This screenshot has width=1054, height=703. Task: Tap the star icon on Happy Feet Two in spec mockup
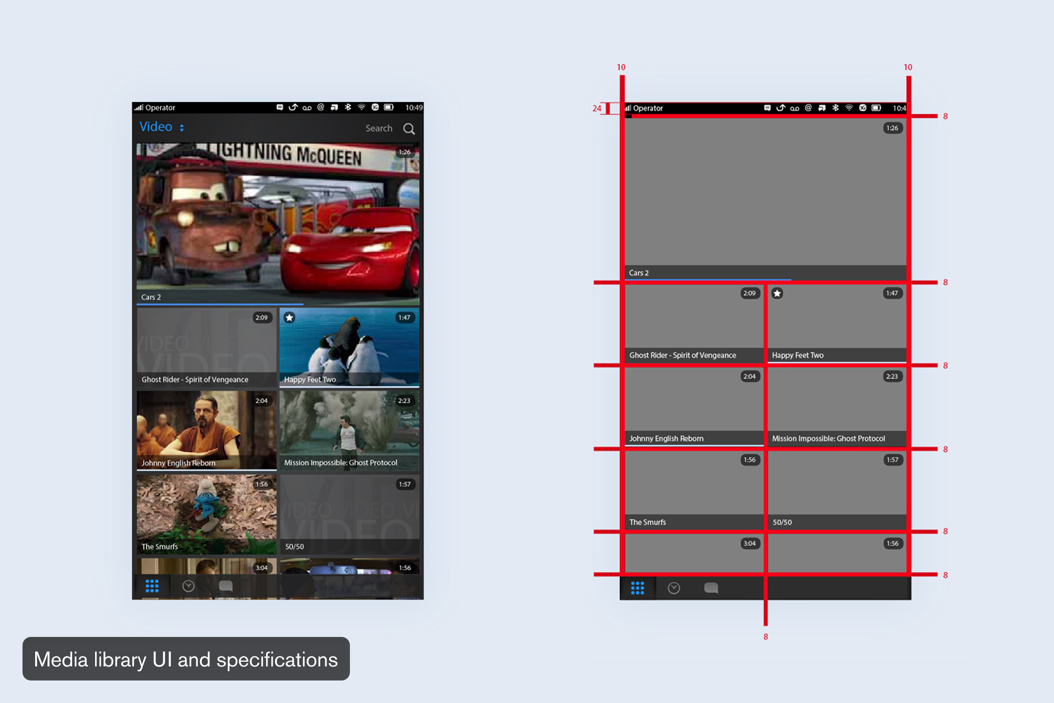coord(777,293)
